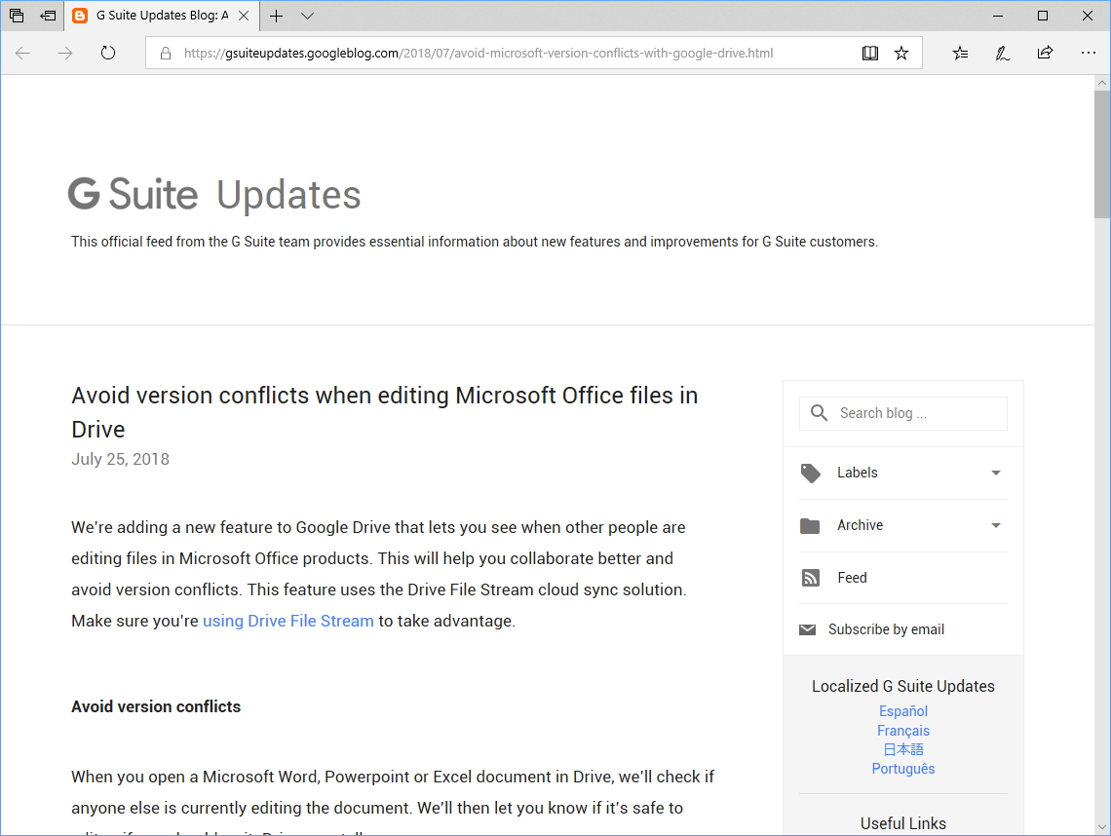Image resolution: width=1111 pixels, height=836 pixels.
Task: Open reading view with the book icon
Action: point(868,53)
